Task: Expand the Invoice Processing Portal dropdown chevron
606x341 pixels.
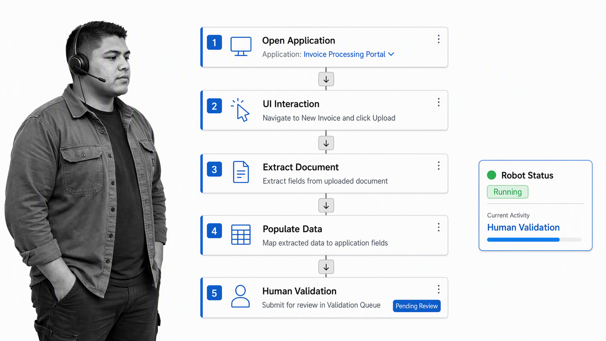Action: [391, 54]
